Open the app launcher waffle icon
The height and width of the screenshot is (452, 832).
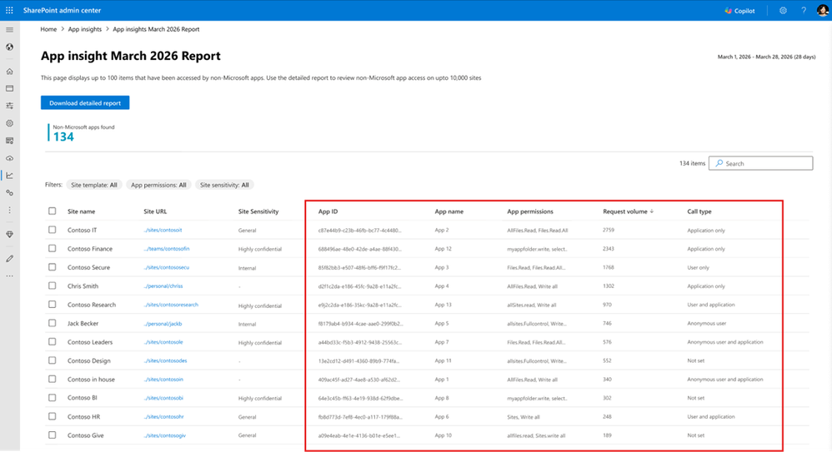point(9,10)
